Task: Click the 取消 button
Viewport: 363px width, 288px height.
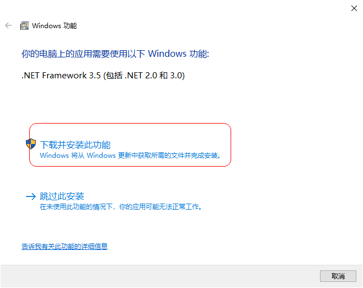Action: point(338,276)
